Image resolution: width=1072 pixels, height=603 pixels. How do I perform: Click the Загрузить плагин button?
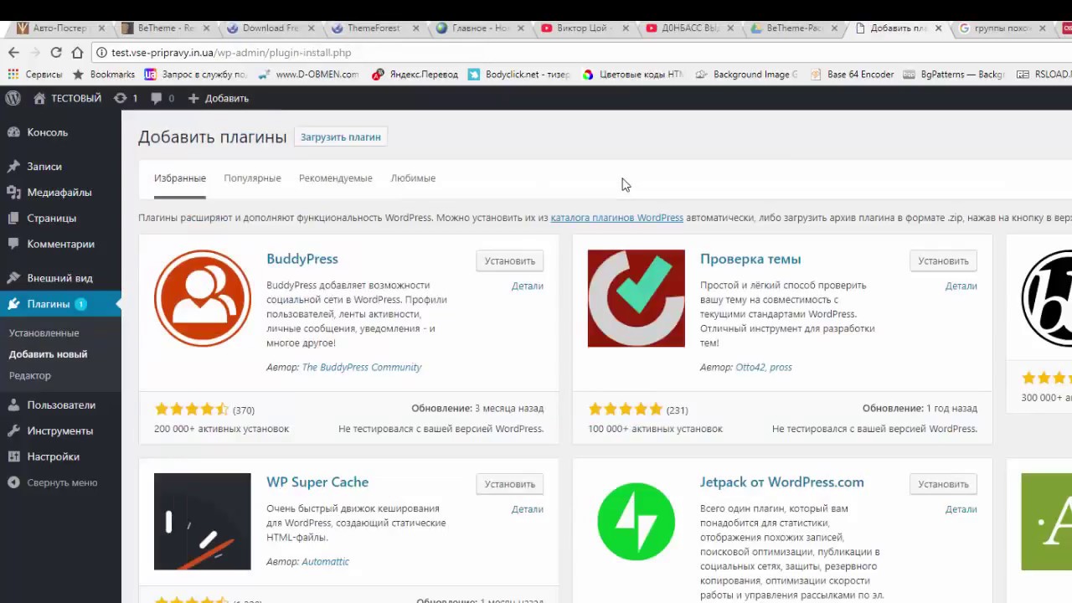coord(340,137)
